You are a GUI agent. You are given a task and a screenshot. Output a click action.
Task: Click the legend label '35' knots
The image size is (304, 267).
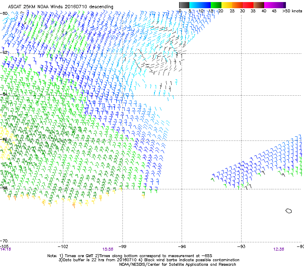click(x=253, y=11)
